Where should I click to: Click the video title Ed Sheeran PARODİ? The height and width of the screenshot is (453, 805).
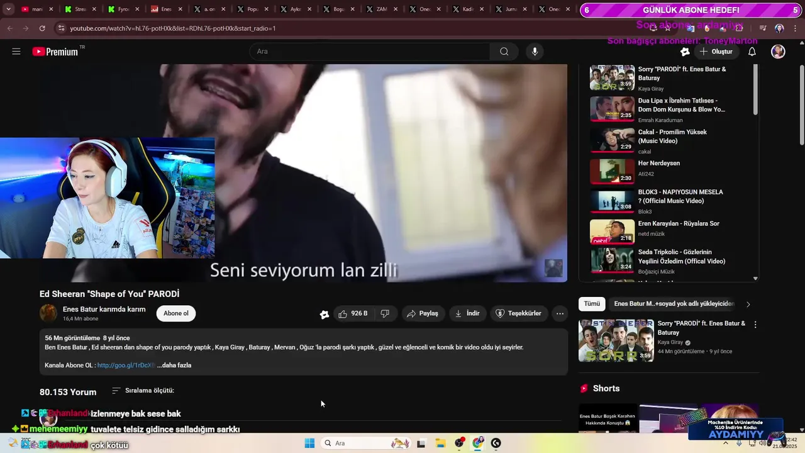109,294
